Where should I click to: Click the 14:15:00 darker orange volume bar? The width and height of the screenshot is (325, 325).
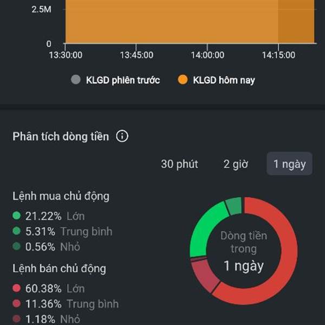pos(296,22)
